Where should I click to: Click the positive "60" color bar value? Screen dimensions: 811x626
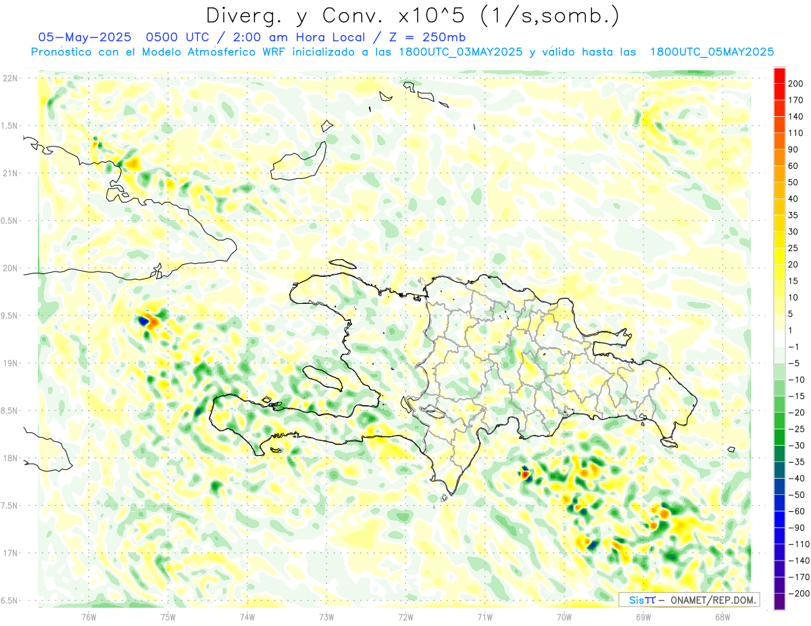[794, 165]
